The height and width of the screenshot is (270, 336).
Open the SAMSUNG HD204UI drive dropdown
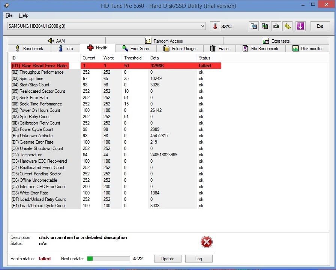click(106, 26)
